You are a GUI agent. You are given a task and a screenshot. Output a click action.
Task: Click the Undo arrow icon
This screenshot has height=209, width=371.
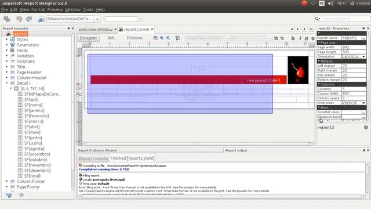tap(19, 19)
